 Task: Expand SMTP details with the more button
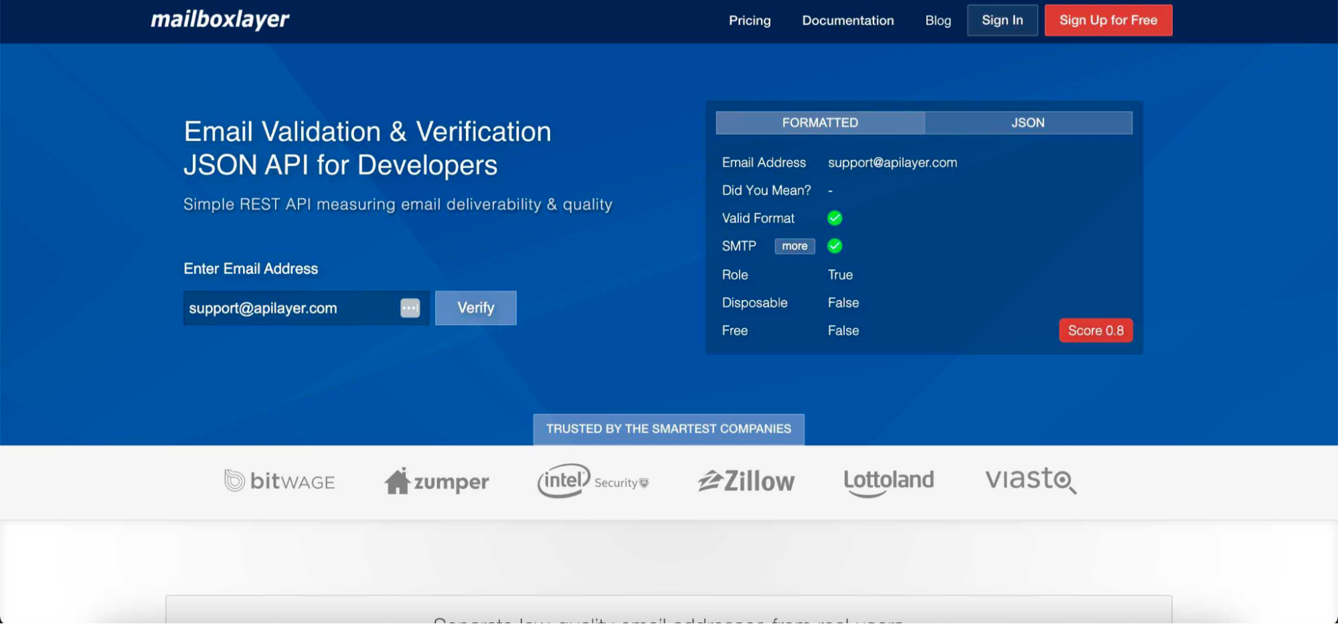click(795, 246)
